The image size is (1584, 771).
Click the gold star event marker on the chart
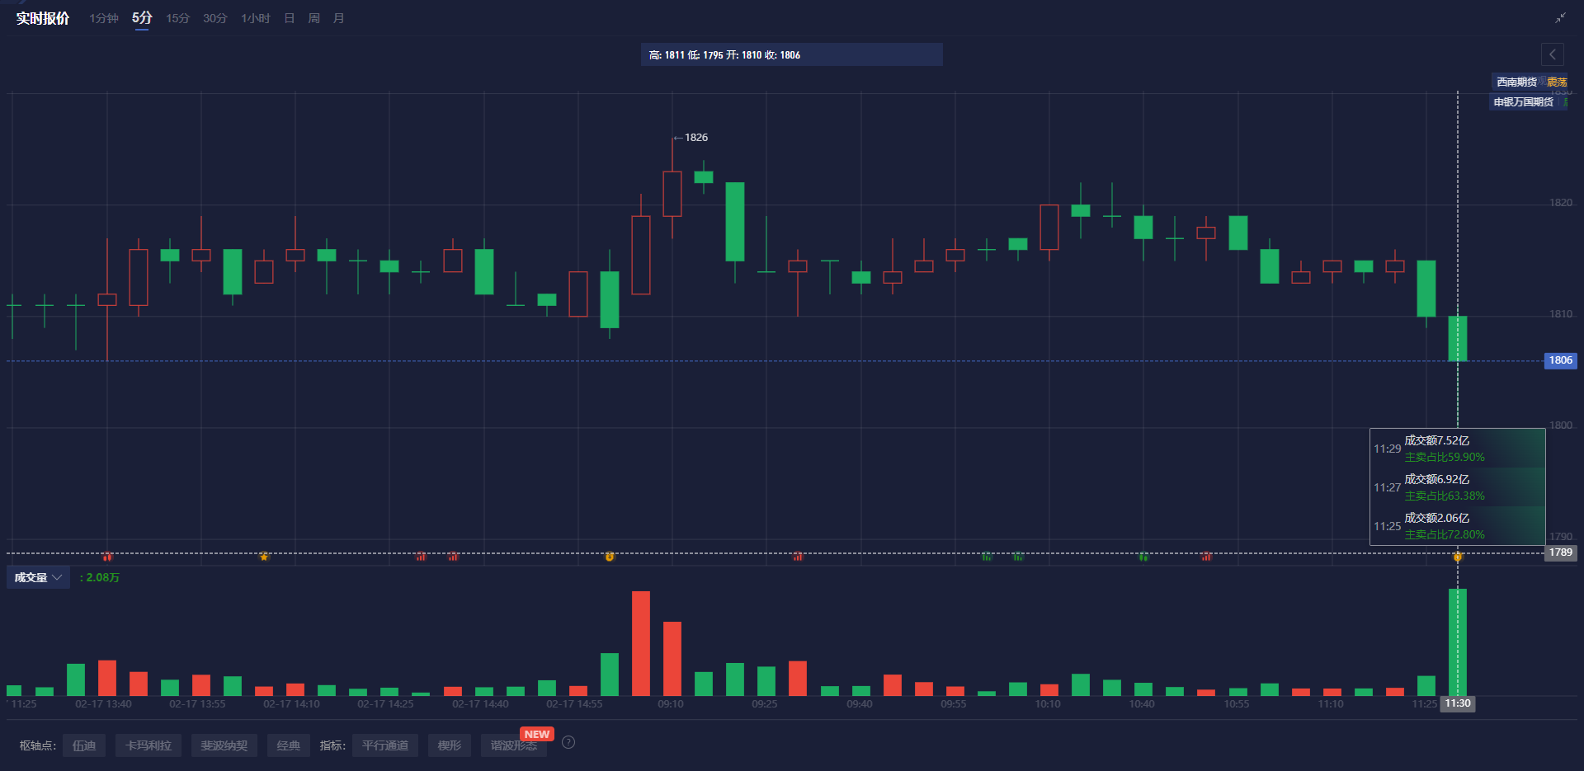pos(264,557)
